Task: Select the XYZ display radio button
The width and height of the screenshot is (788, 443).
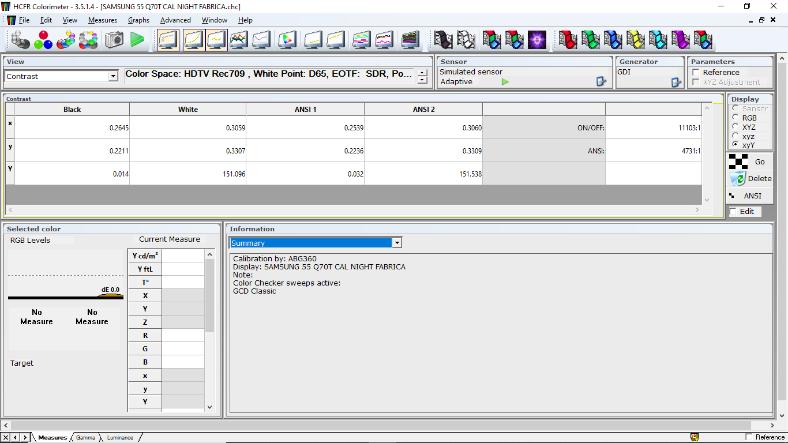Action: pyautogui.click(x=735, y=127)
